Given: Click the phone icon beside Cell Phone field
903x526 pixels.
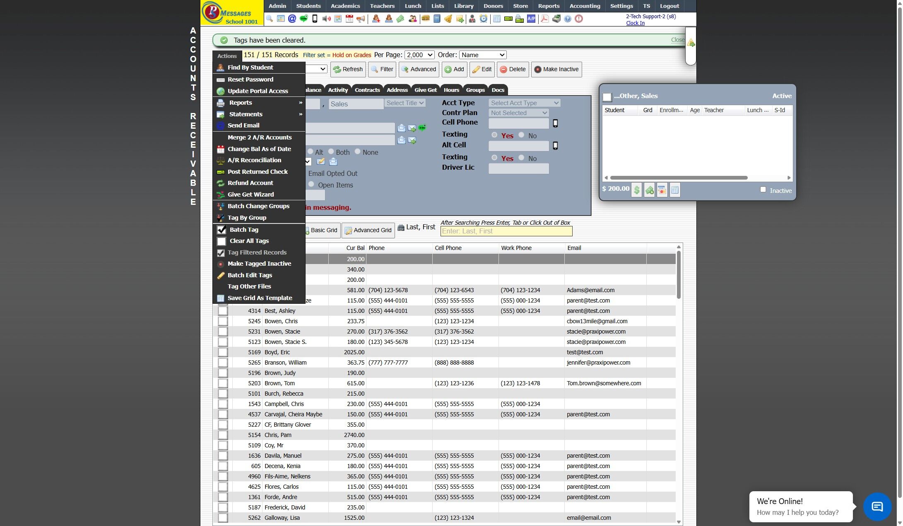Looking at the screenshot, I should 555,123.
